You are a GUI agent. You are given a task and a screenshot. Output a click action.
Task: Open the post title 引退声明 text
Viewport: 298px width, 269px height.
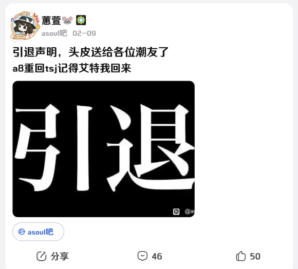pos(90,52)
